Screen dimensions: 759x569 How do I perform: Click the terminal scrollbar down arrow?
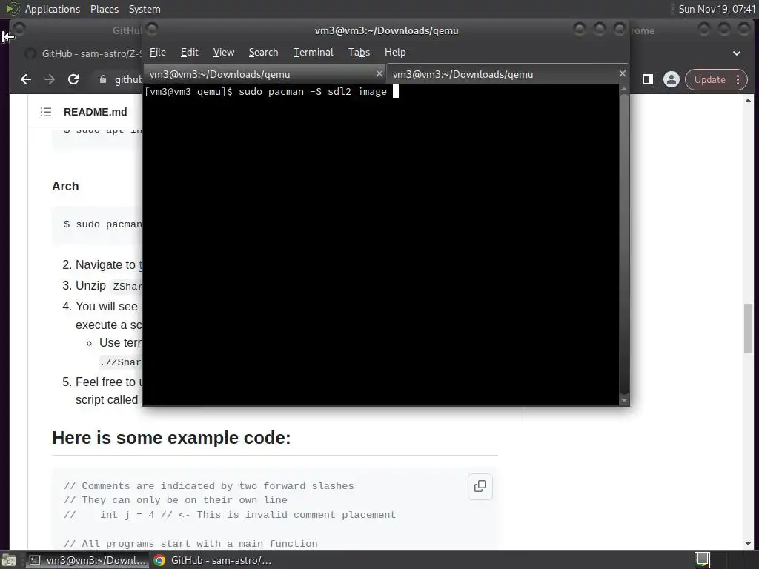(x=624, y=400)
